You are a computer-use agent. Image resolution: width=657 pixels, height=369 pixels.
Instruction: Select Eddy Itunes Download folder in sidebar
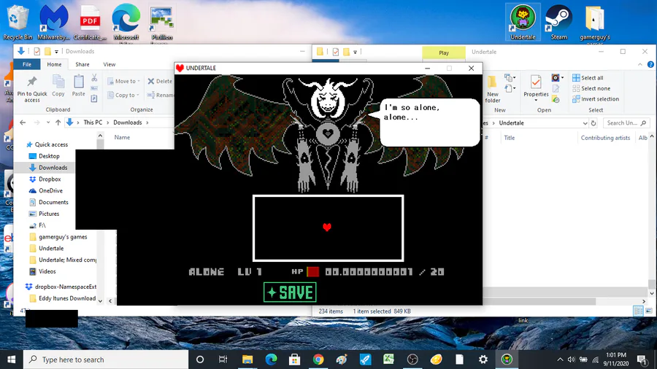[66, 298]
